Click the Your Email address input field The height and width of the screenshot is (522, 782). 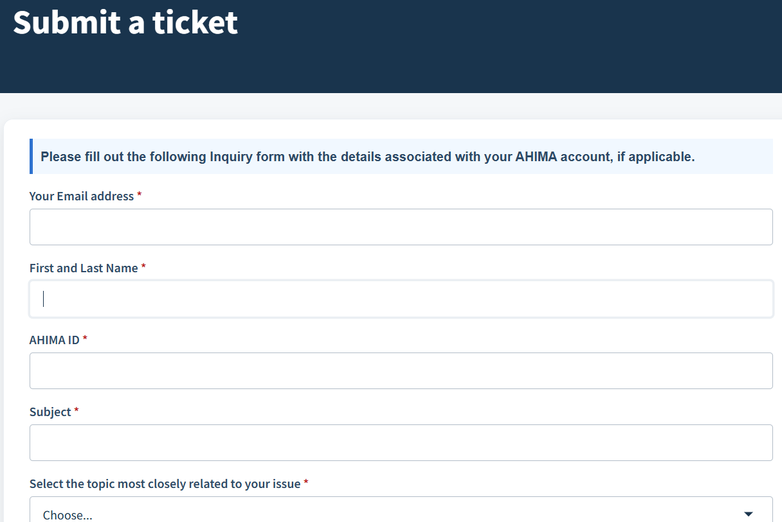pyautogui.click(x=401, y=227)
